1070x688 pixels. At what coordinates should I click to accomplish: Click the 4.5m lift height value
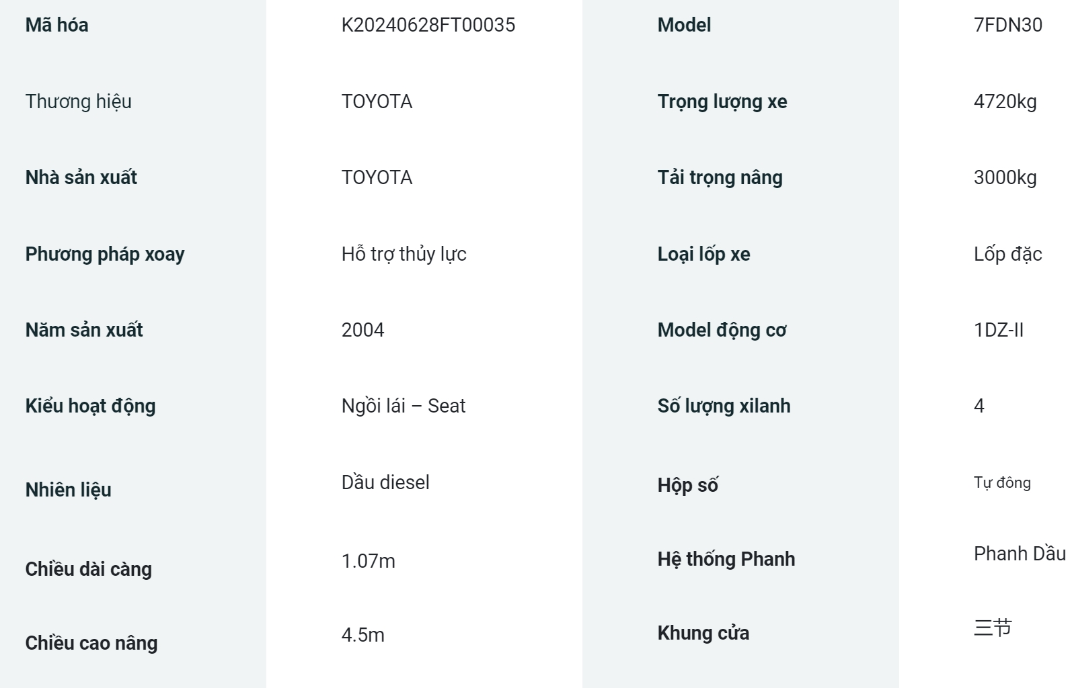363,635
